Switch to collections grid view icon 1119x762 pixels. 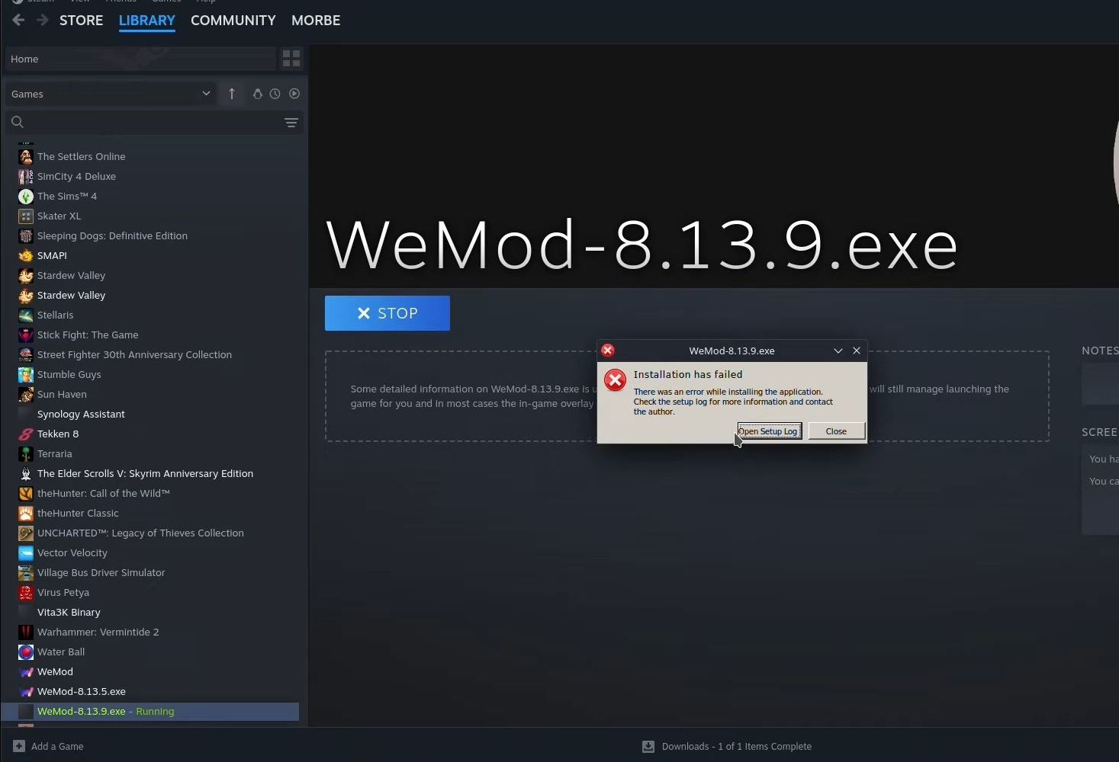click(291, 59)
